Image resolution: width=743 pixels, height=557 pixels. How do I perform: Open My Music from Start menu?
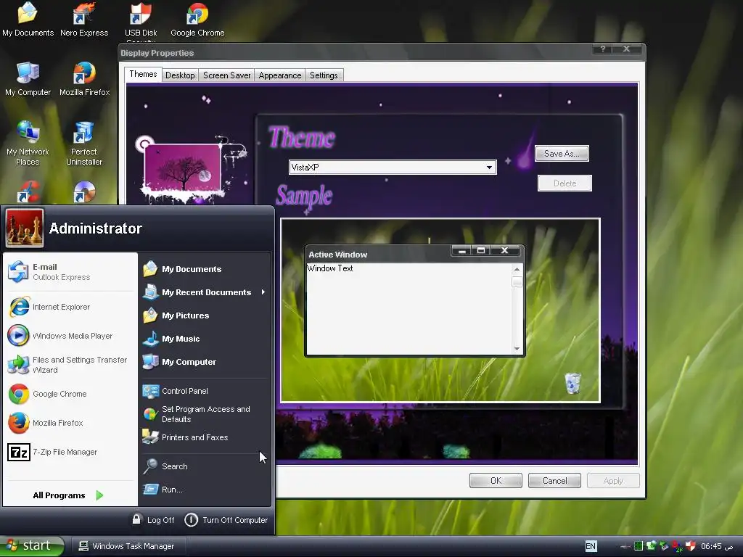coord(205,339)
